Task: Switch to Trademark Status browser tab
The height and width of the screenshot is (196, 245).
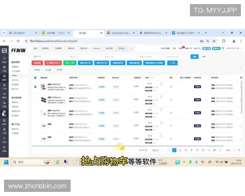Action: [120, 33]
